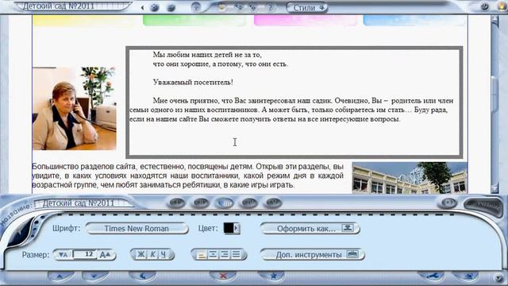Image resolution: width=508 pixels, height=286 pixels.
Task: Click the up arrow button in the bottom bar
Action: pos(60,276)
